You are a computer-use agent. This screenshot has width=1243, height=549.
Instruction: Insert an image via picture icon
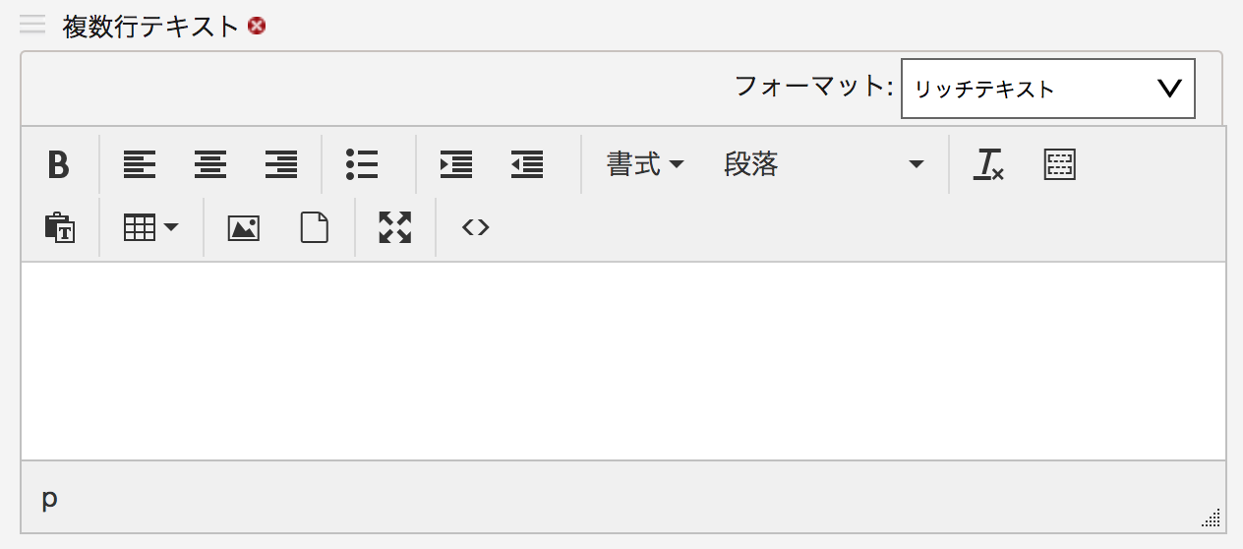coord(243,228)
